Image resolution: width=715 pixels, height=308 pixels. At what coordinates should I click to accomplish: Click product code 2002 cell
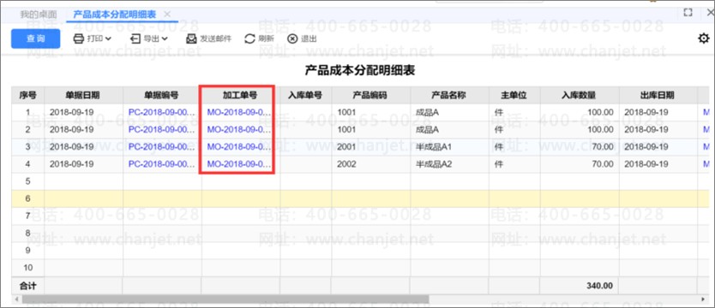370,164
